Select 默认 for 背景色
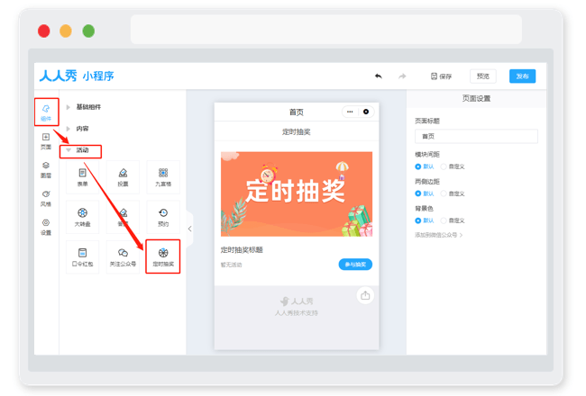 (x=425, y=220)
